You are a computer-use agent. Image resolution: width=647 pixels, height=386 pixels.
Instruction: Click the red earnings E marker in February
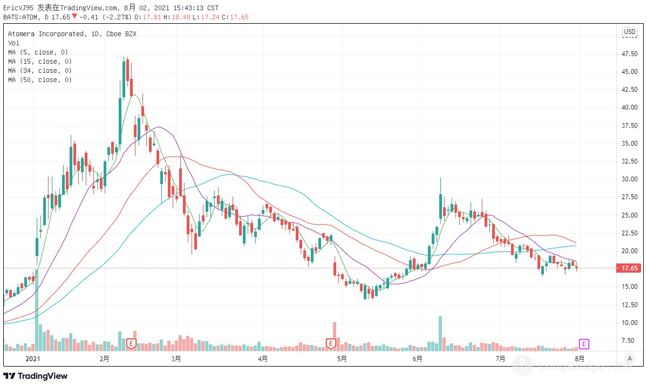point(131,343)
